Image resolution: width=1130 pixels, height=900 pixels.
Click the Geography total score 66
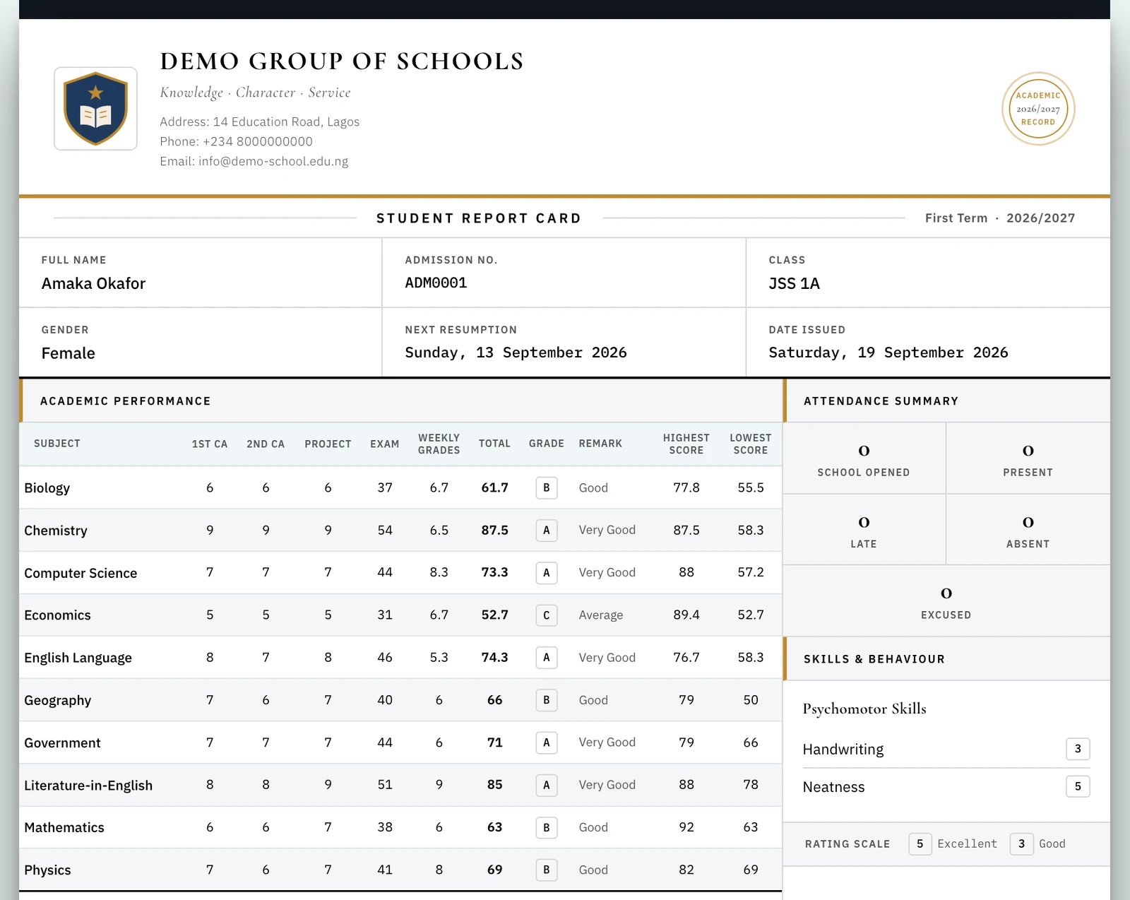pos(494,700)
